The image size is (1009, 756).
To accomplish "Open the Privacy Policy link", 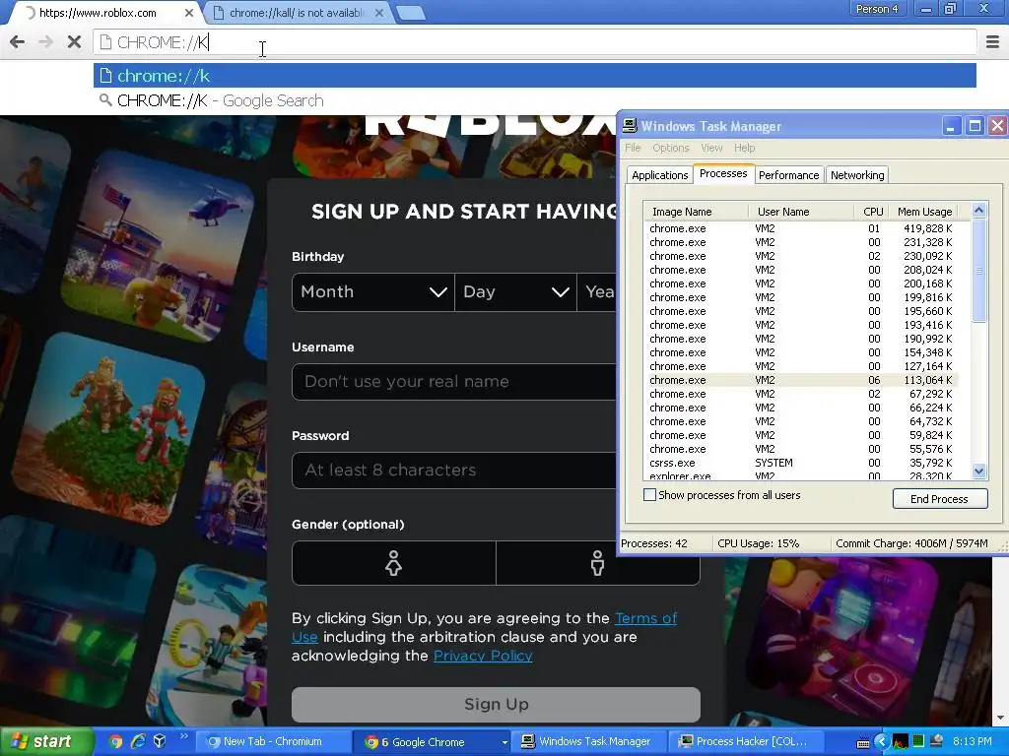I will (483, 656).
